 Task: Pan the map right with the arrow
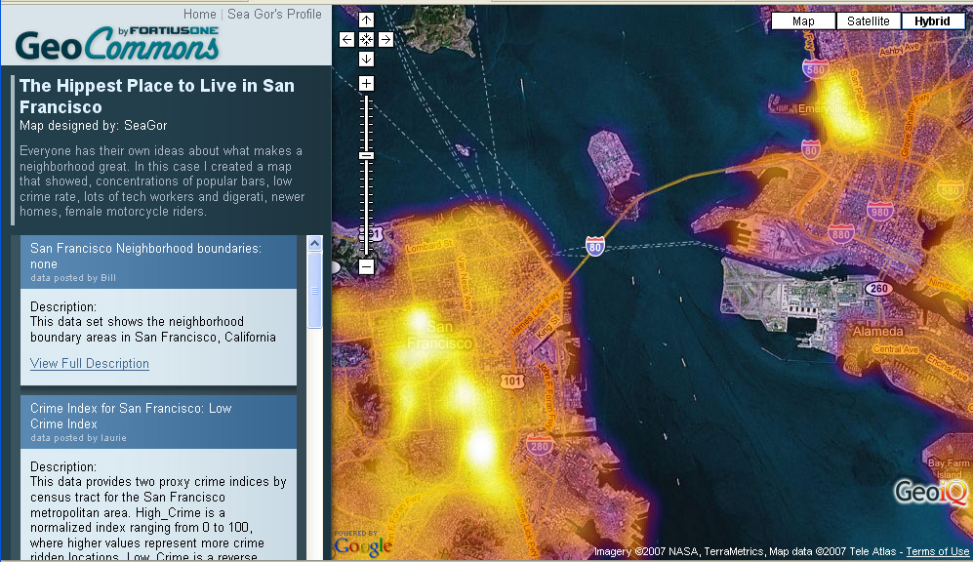pyautogui.click(x=385, y=40)
